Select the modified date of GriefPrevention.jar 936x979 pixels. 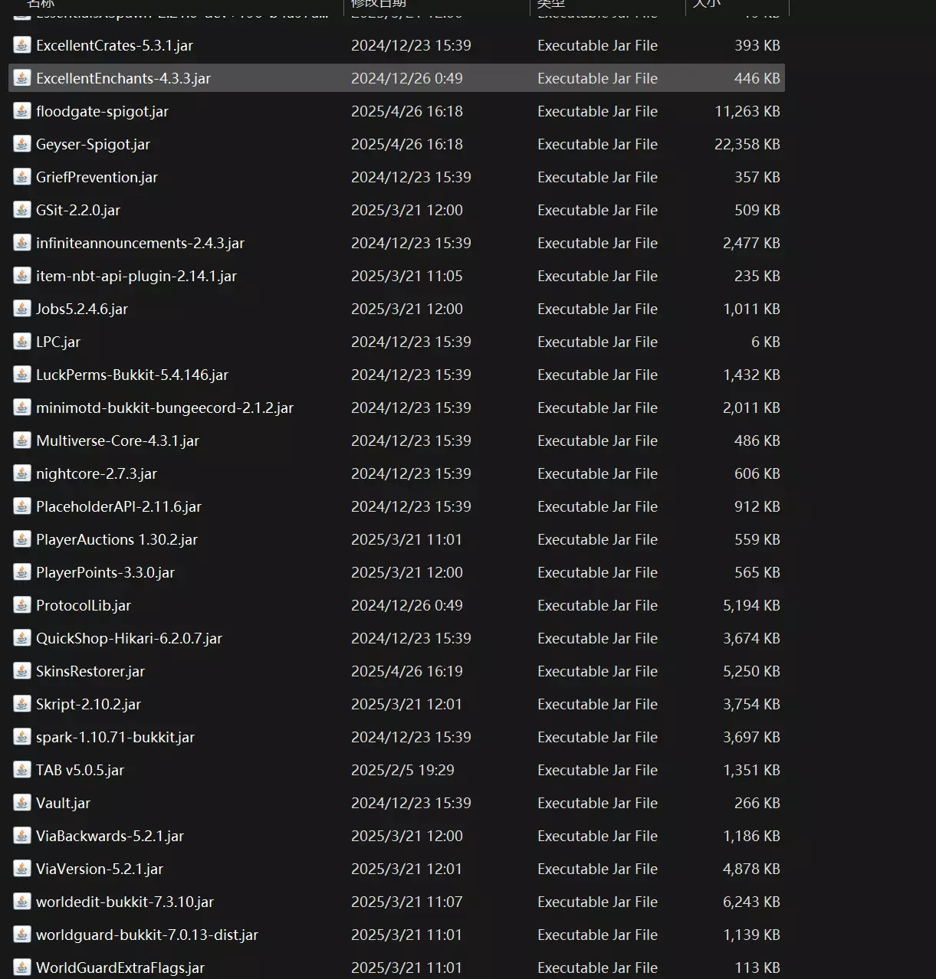click(x=411, y=177)
